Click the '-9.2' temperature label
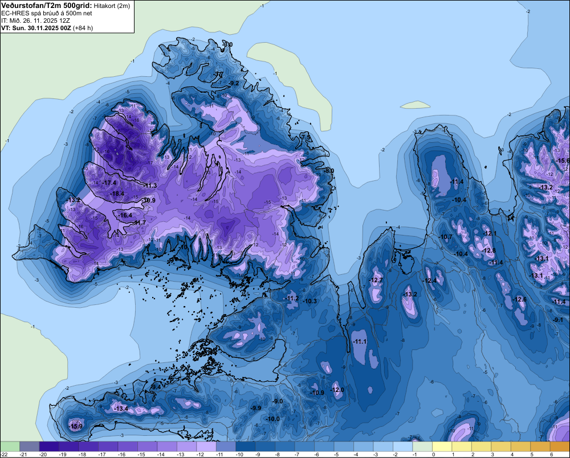This screenshot has height=458, width=570. pos(234,84)
